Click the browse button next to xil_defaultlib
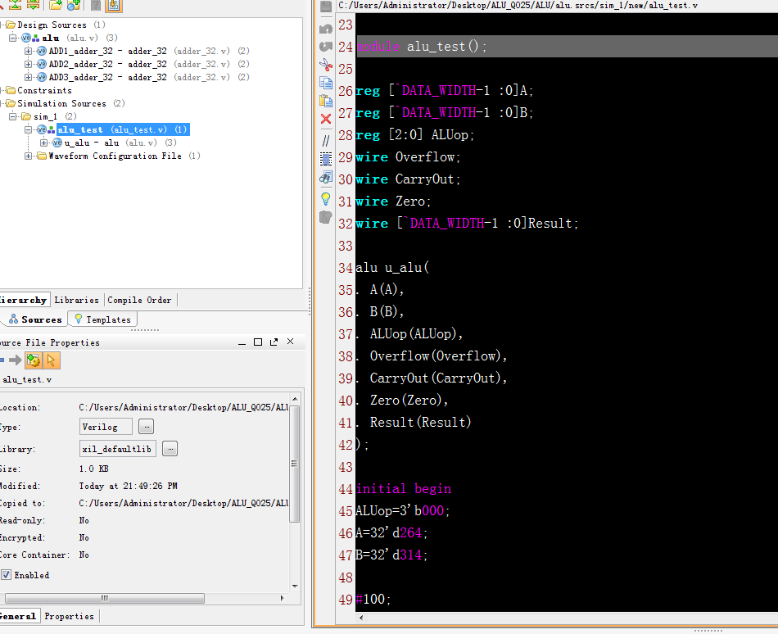 [170, 449]
